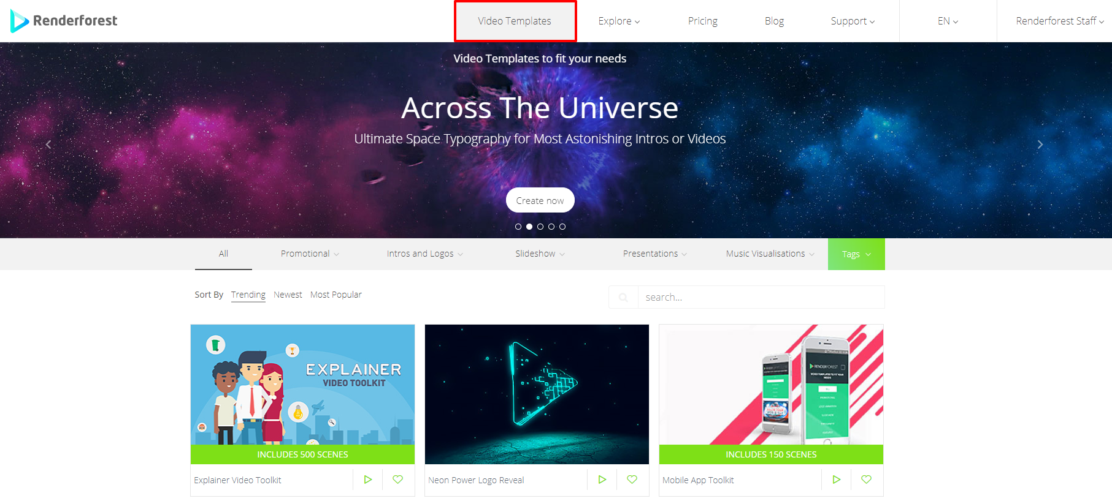Screen dimensions: 1112x501
Task: Expand the Explore dropdown menu
Action: coord(619,21)
